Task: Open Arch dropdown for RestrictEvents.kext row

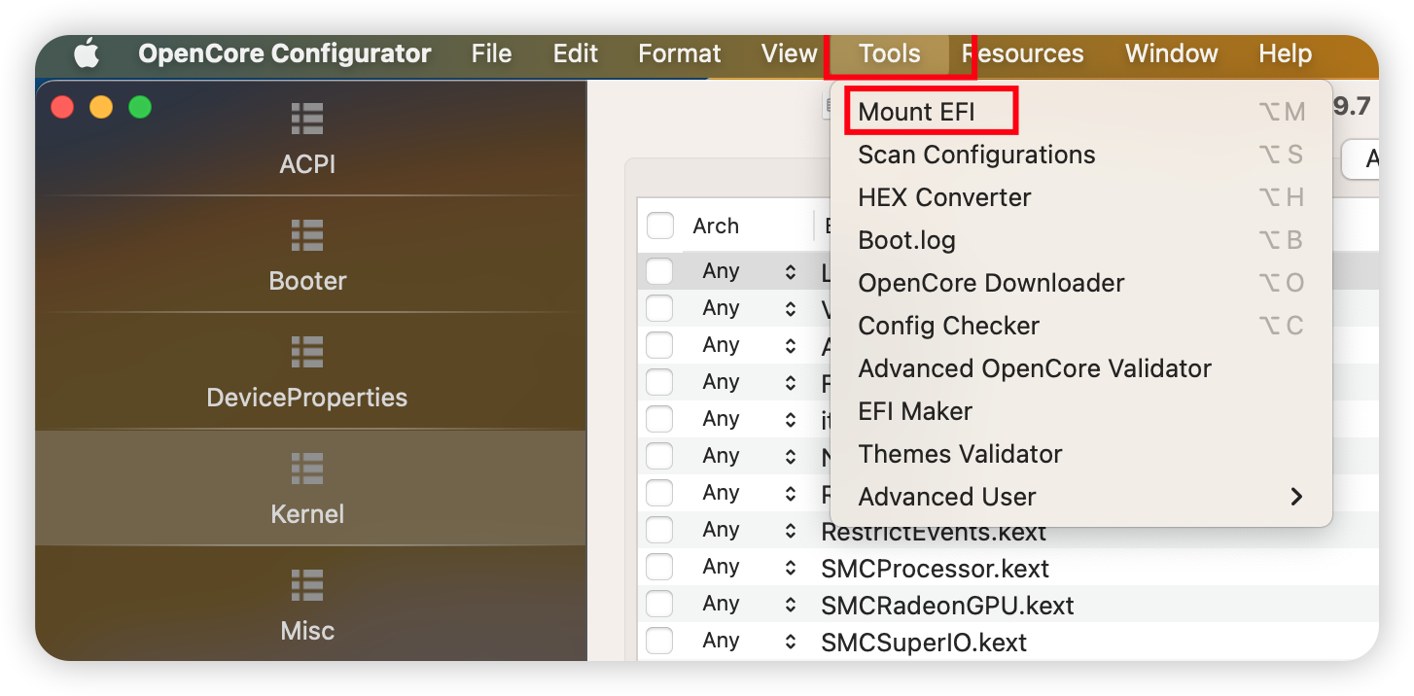Action: (x=790, y=530)
